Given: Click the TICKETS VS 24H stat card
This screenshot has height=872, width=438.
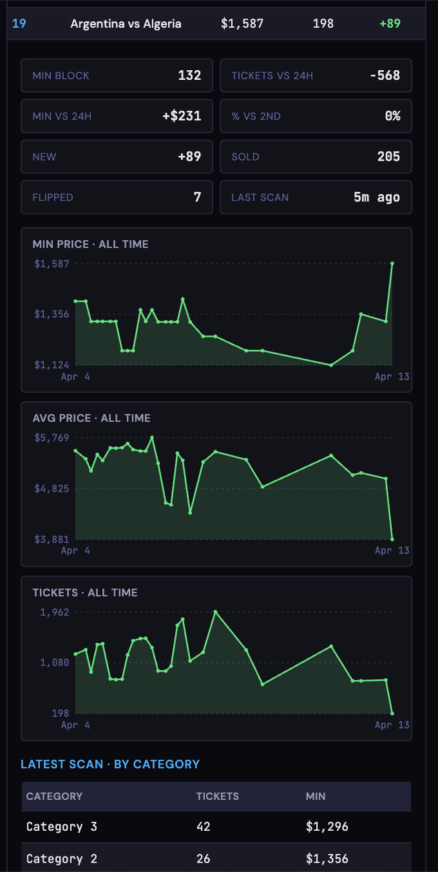Looking at the screenshot, I should [x=316, y=75].
